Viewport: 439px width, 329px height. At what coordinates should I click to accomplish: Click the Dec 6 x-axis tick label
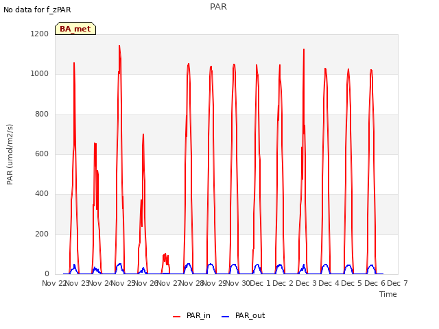coord(375,283)
